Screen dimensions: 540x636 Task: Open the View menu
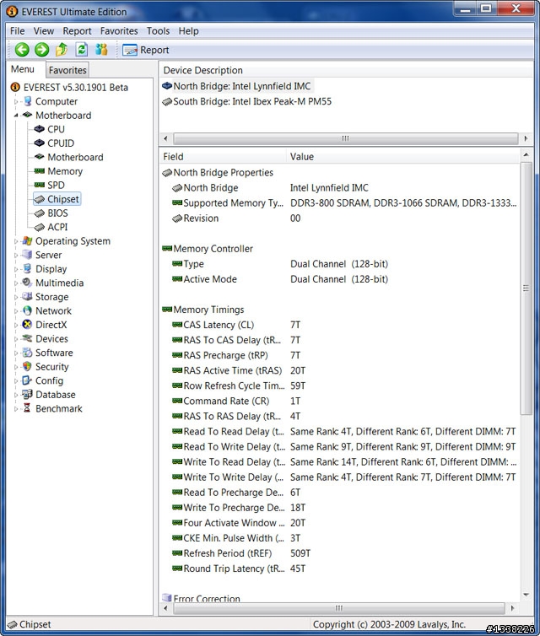[x=43, y=31]
